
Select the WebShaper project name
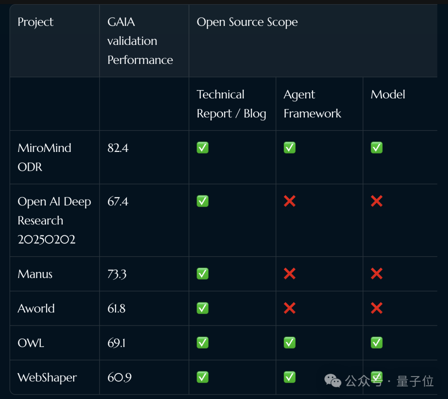coord(47,377)
